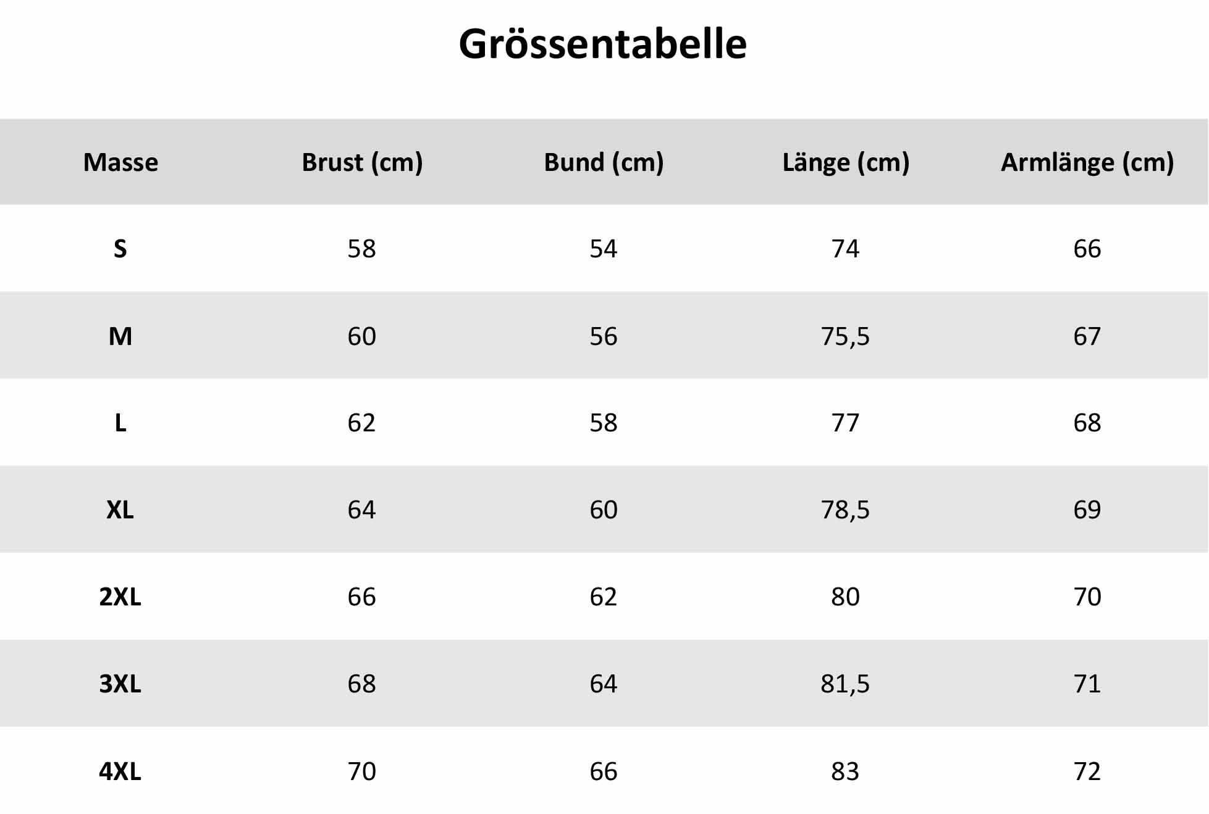
Task: Click the 2XL size row label
Action: tap(120, 597)
